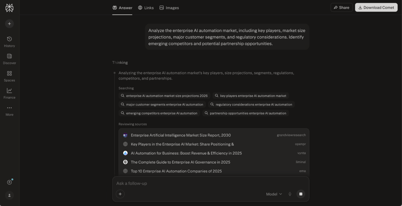Viewport: 402px width, 206px height.
Task: Click the 'regulatory considerations enterprise AI automation' chip
Action: pyautogui.click(x=252, y=104)
